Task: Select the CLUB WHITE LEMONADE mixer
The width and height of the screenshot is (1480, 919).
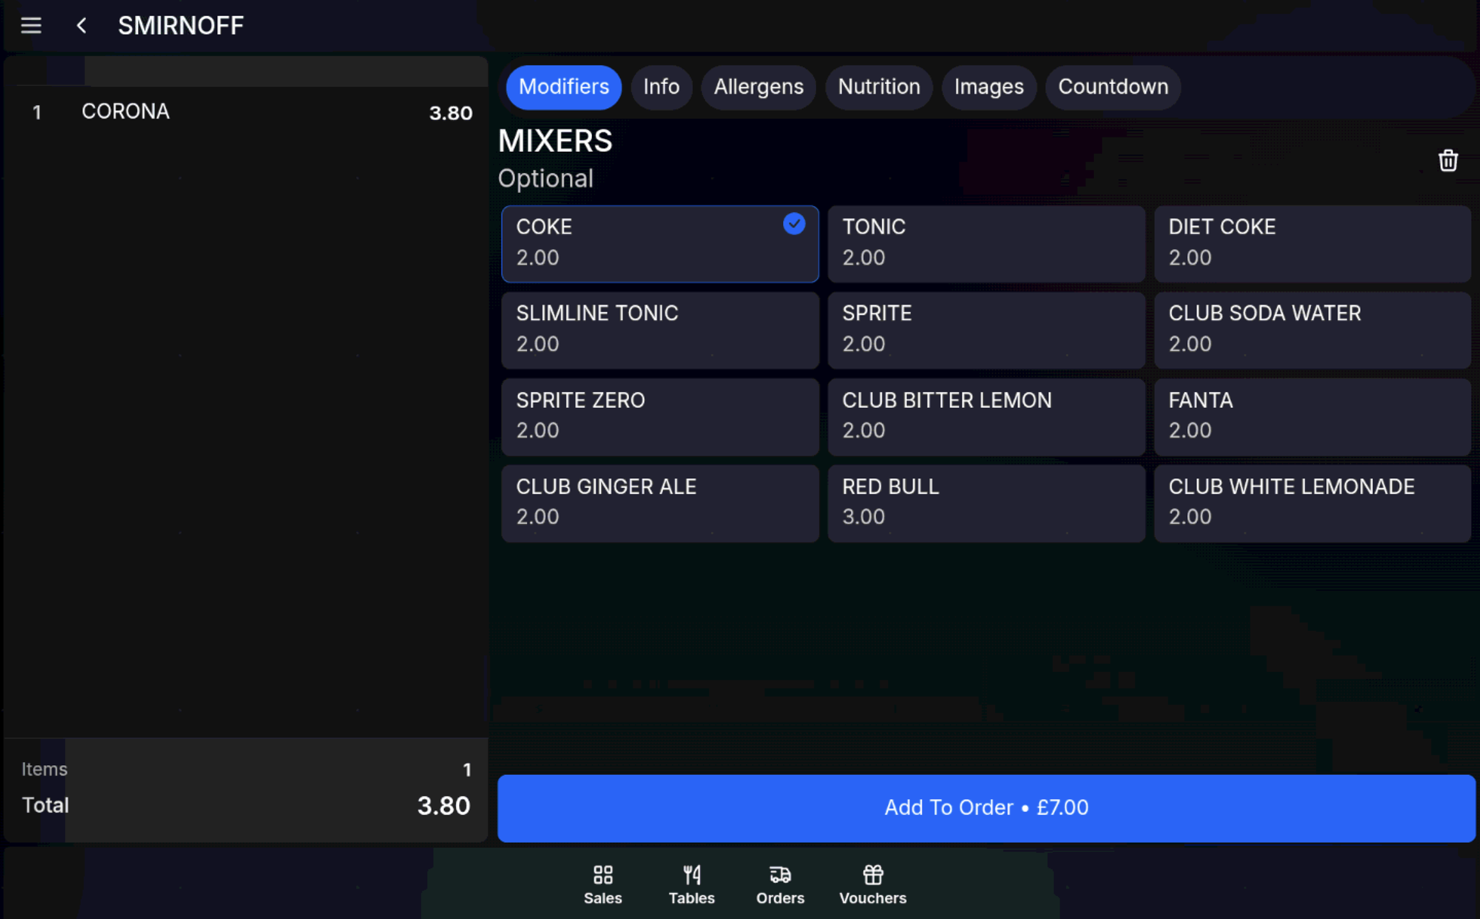Action: pos(1312,504)
